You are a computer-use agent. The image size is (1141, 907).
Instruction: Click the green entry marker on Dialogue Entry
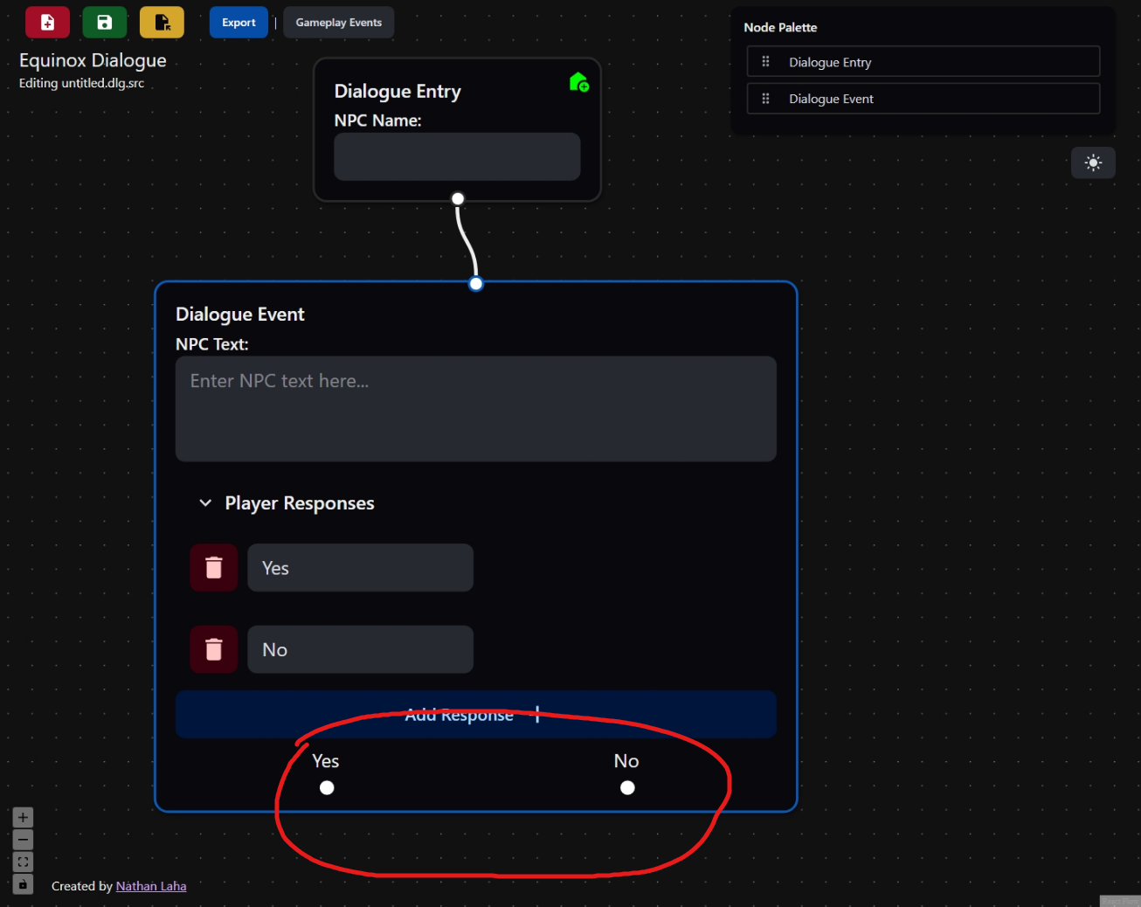(579, 81)
